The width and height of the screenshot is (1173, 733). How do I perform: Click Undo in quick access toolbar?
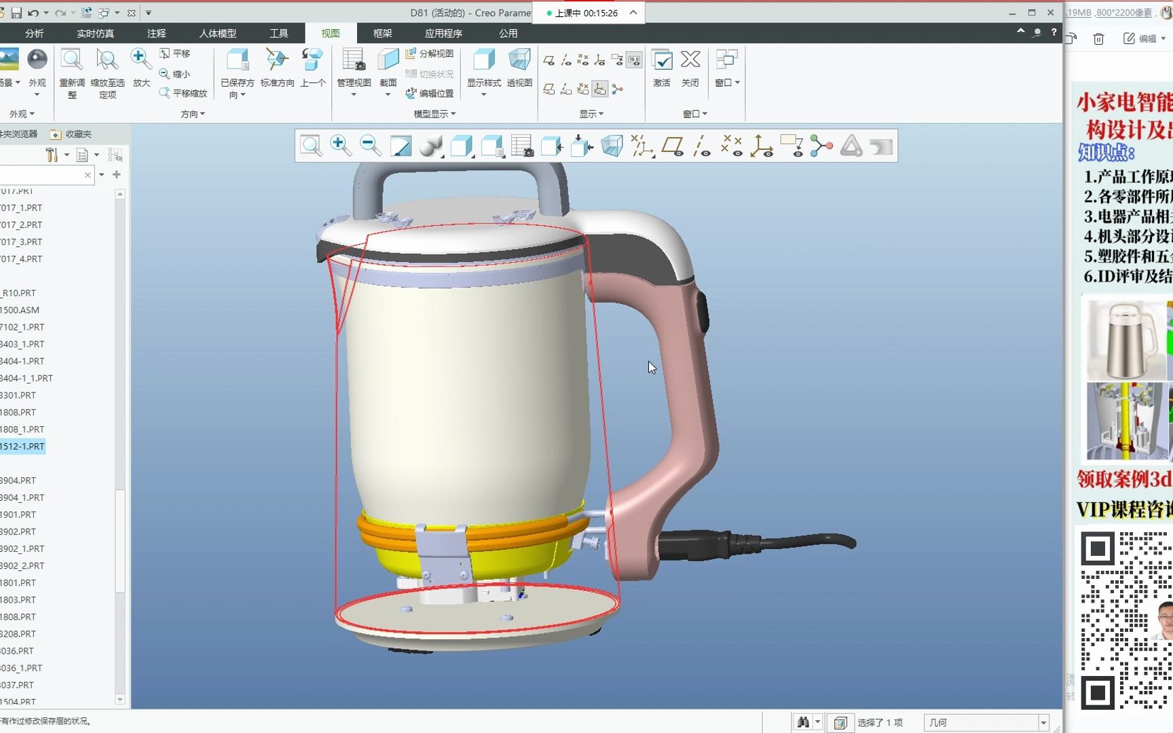33,13
